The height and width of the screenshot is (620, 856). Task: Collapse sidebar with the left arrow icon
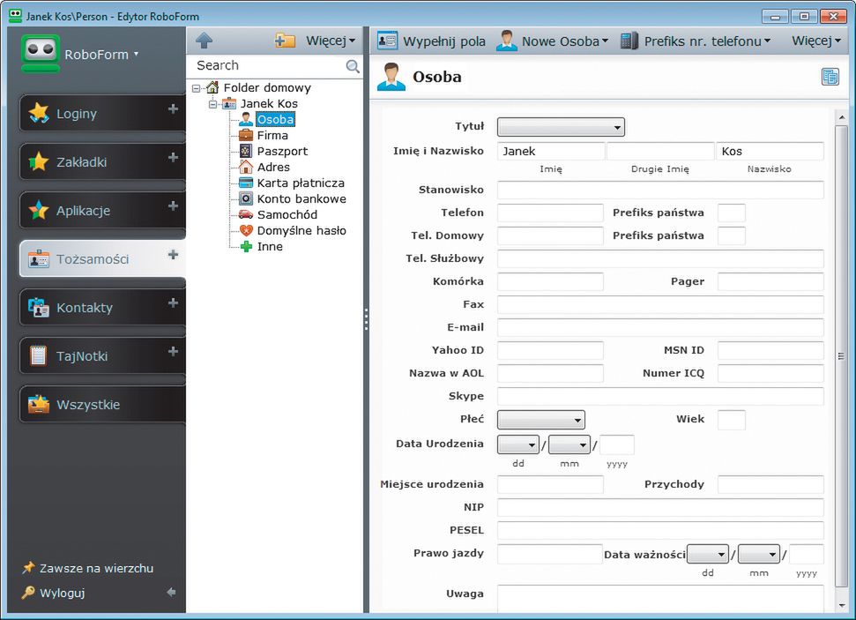pyautogui.click(x=171, y=593)
